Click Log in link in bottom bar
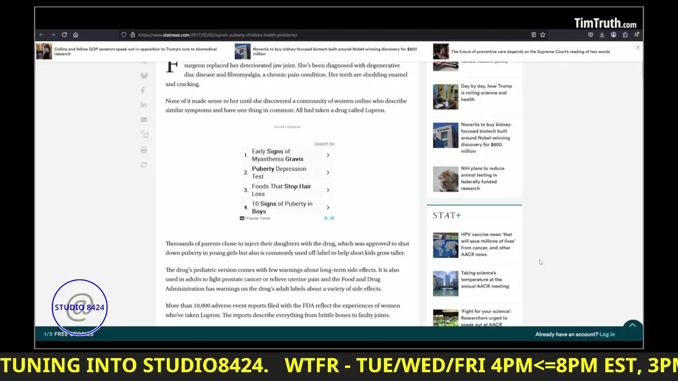The height and width of the screenshot is (381, 678). (x=607, y=334)
